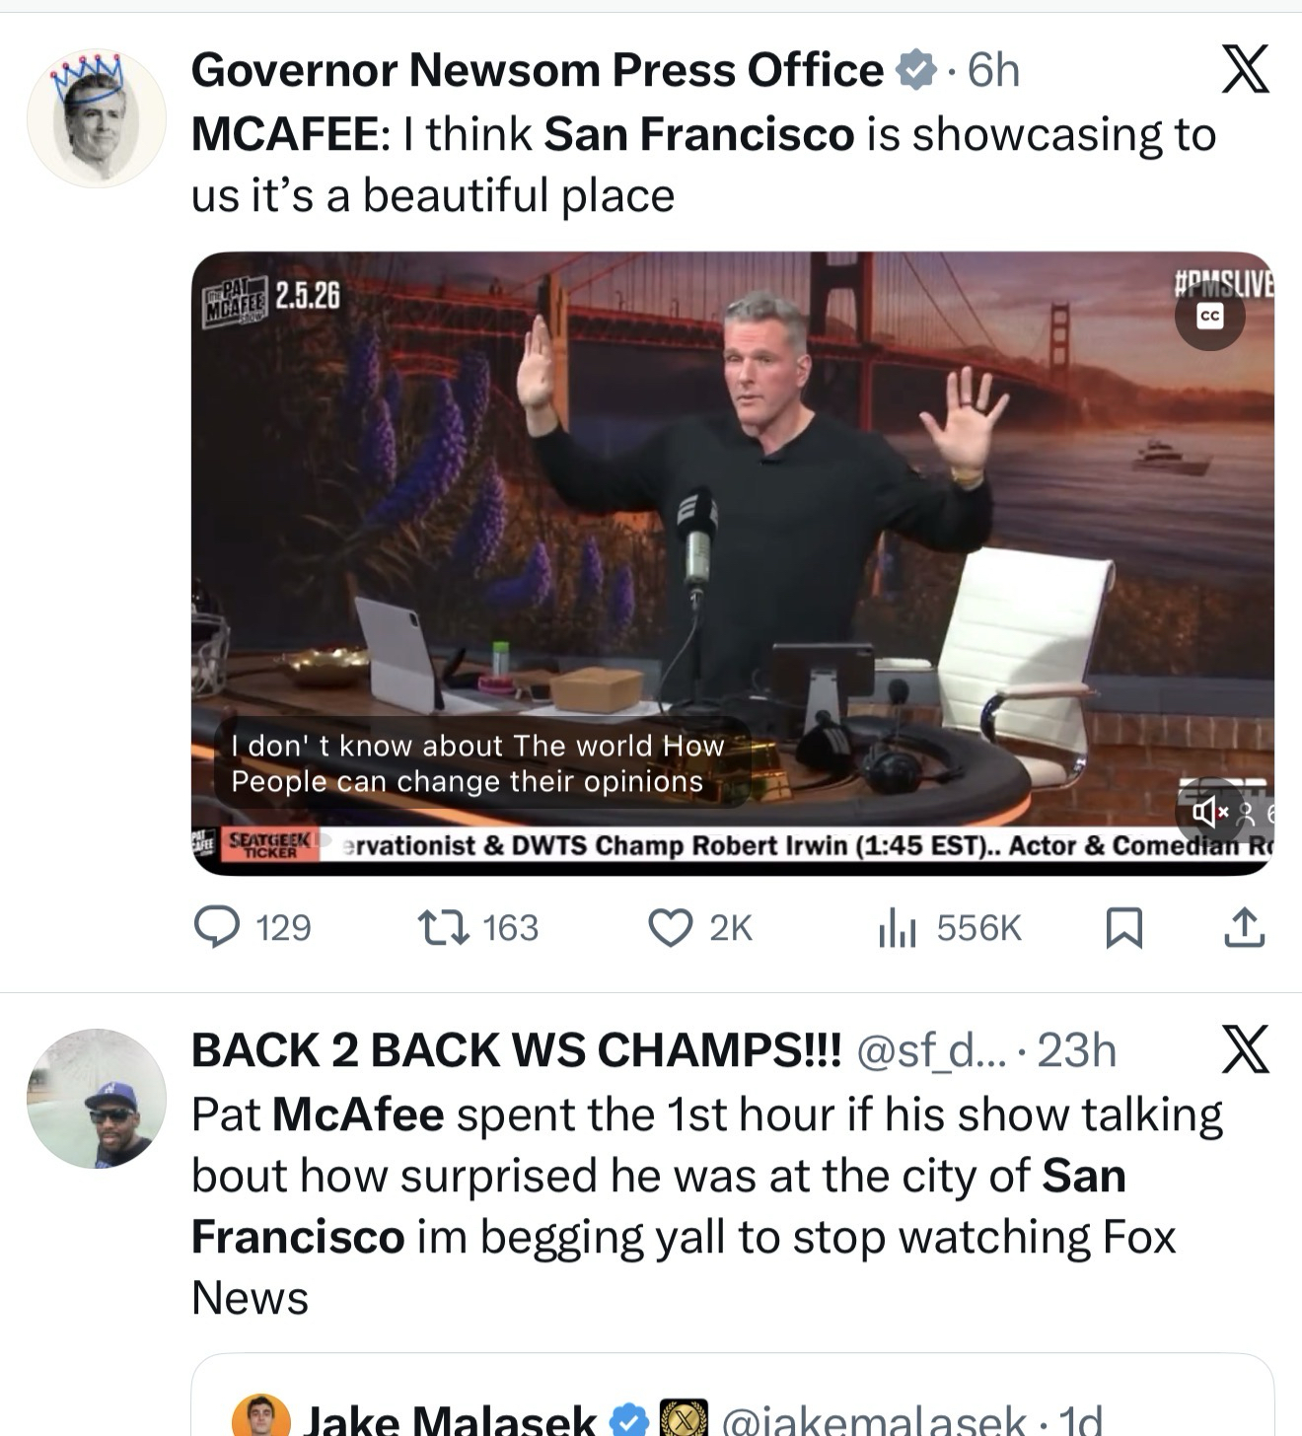Click the bold San Francisco text in first tweet

point(698,134)
